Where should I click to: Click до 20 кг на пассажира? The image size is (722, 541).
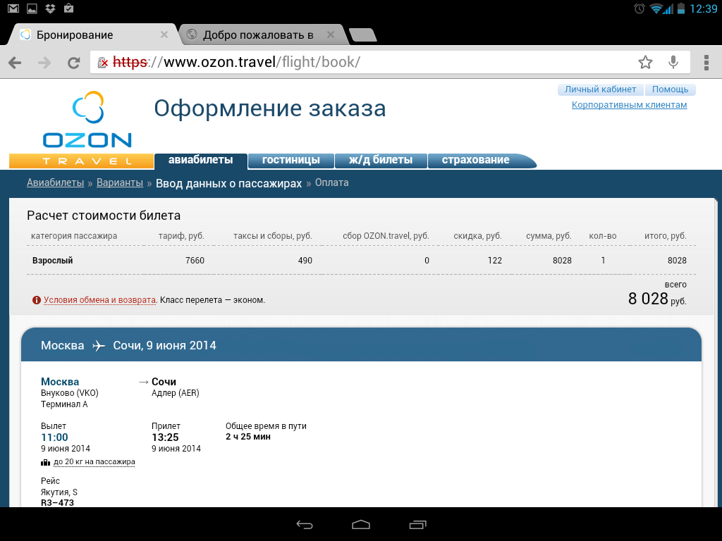pyautogui.click(x=94, y=462)
